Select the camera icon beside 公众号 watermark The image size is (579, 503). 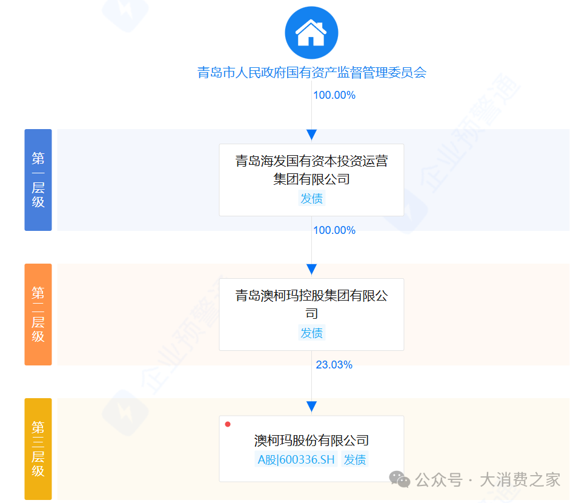[x=399, y=479]
